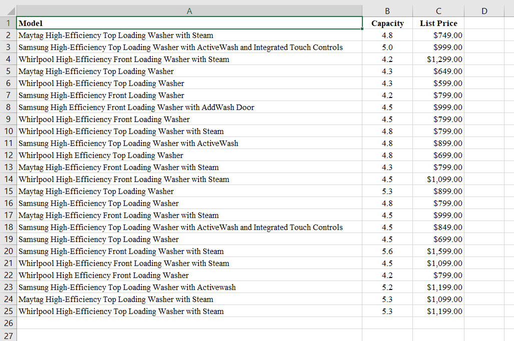Select the $1,199.00 cell in row 25
The width and height of the screenshot is (514, 341).
tap(438, 311)
